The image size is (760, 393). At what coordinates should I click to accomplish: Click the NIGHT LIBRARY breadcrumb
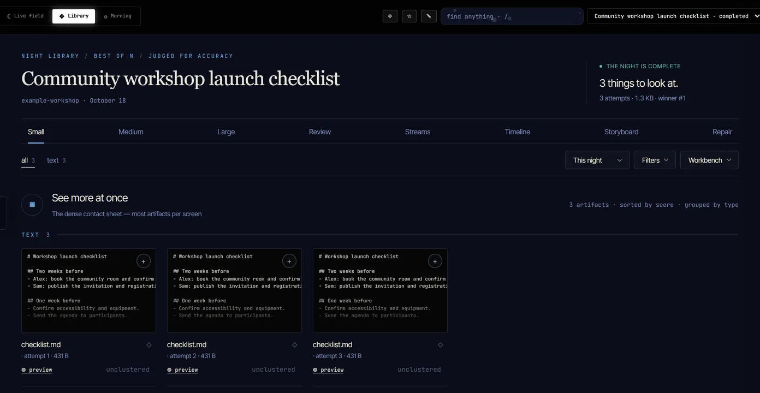click(50, 56)
